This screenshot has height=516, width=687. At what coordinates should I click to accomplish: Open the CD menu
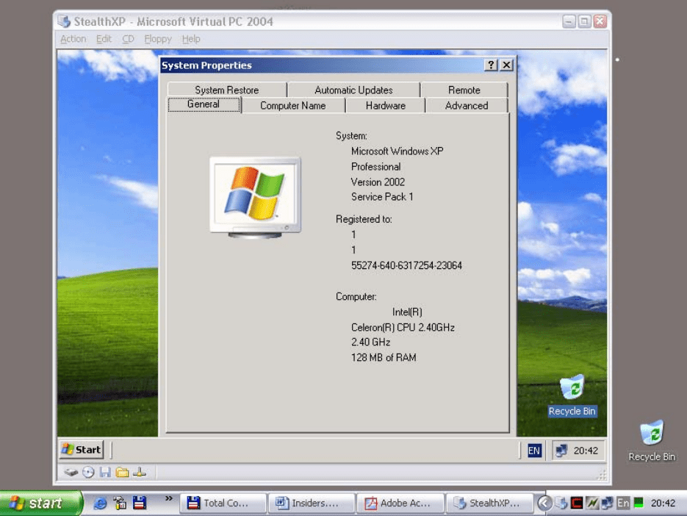click(x=128, y=39)
